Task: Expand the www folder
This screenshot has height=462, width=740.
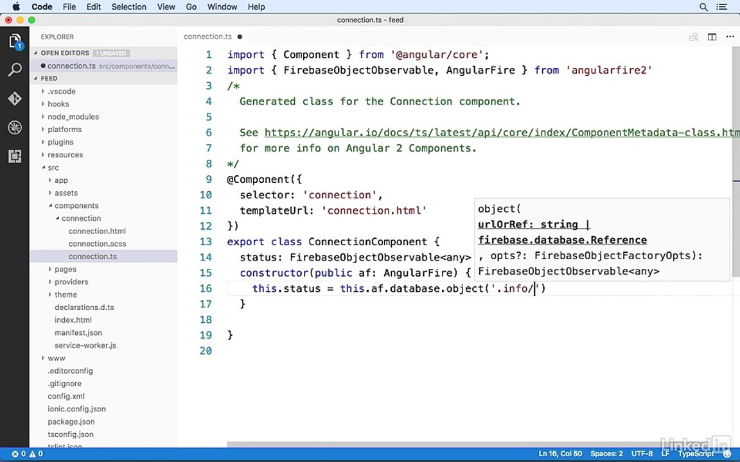Action: [103, 359]
